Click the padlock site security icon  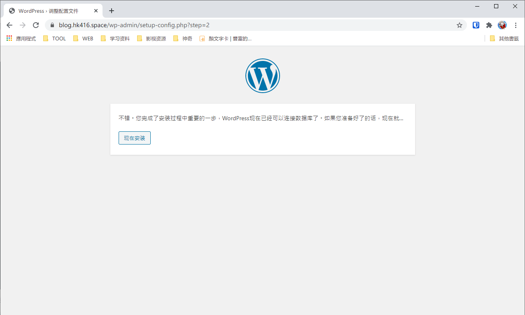click(x=52, y=25)
